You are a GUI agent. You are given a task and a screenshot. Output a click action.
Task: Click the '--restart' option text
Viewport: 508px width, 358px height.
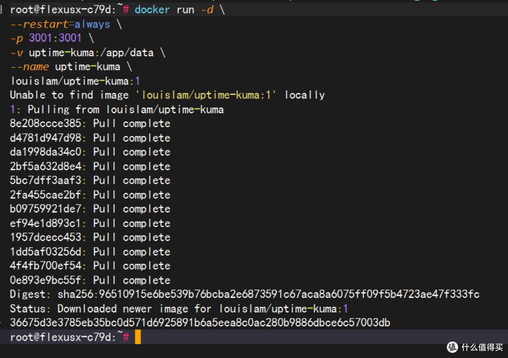[x=39, y=24]
